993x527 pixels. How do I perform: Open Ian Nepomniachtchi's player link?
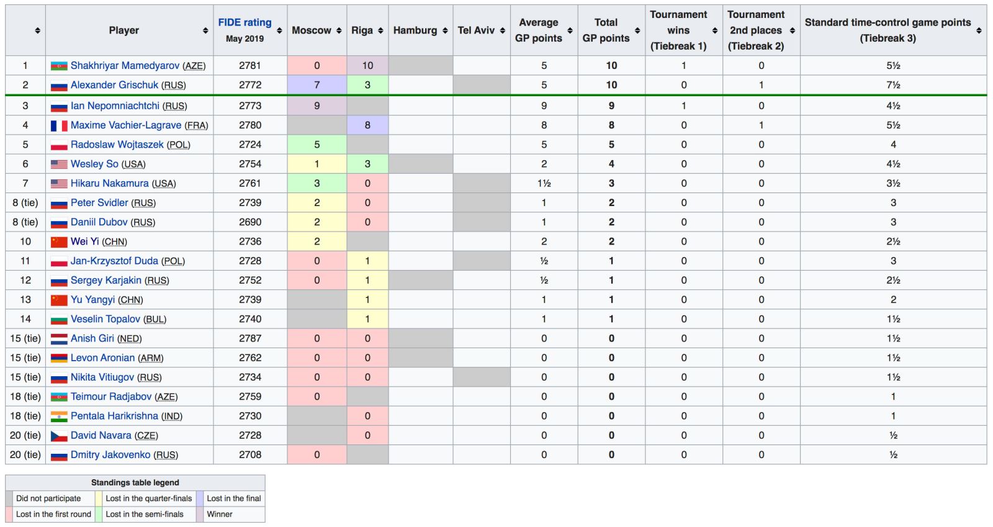pyautogui.click(x=115, y=106)
